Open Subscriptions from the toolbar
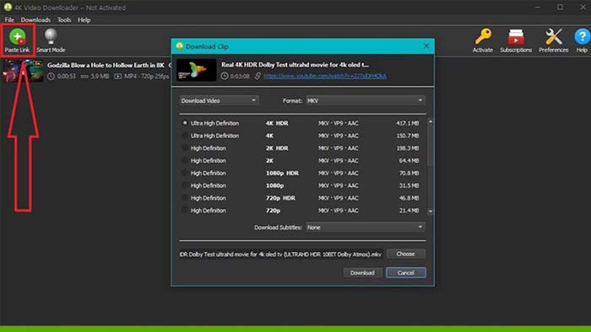 516,37
